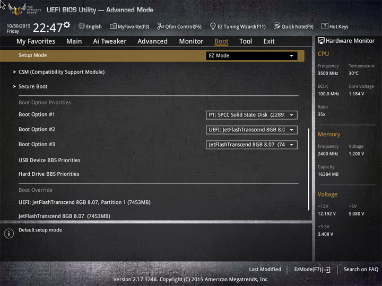Click the +3.3V reading 3.408 V
This screenshot has height=286, width=382.
coord(325,234)
